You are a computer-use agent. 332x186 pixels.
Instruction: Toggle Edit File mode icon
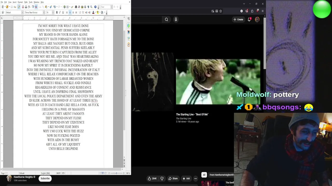point(19,7)
